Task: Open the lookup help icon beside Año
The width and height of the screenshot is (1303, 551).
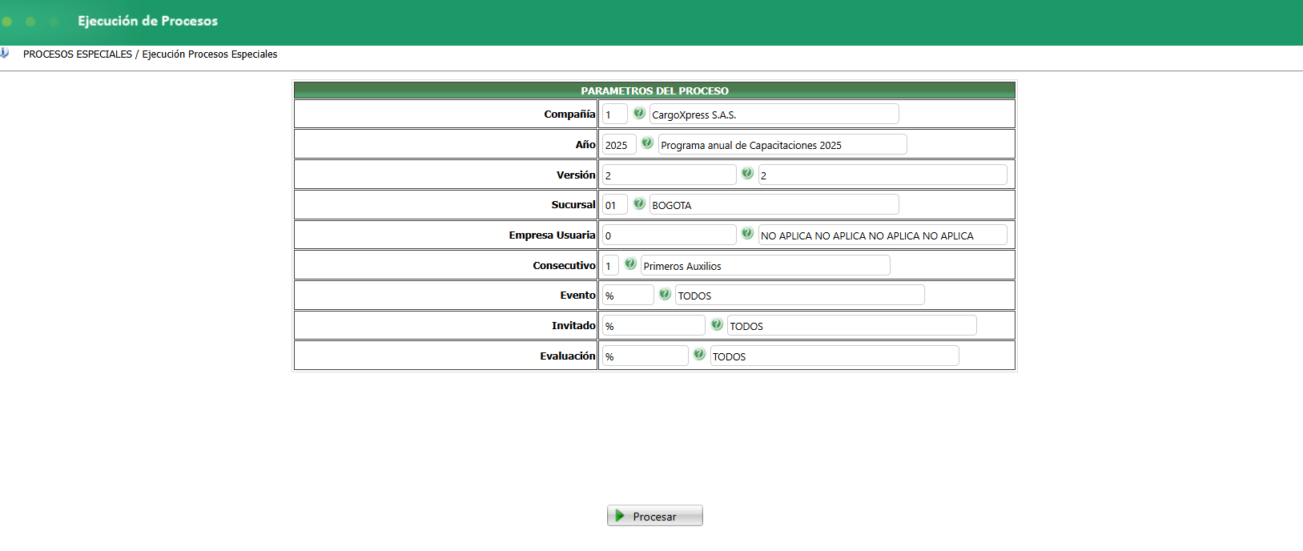Action: tap(647, 143)
